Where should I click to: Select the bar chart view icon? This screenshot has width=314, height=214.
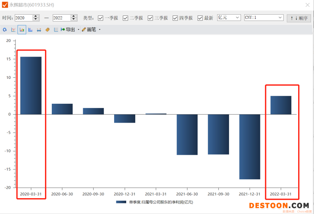point(22,29)
